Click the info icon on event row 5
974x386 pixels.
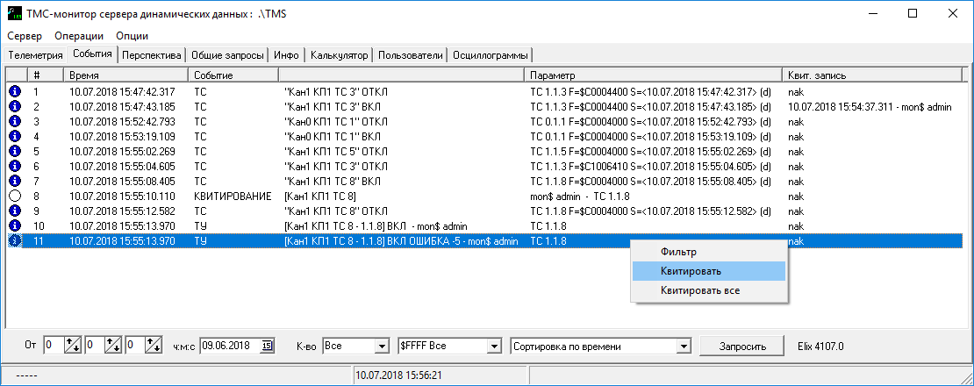coord(14,151)
